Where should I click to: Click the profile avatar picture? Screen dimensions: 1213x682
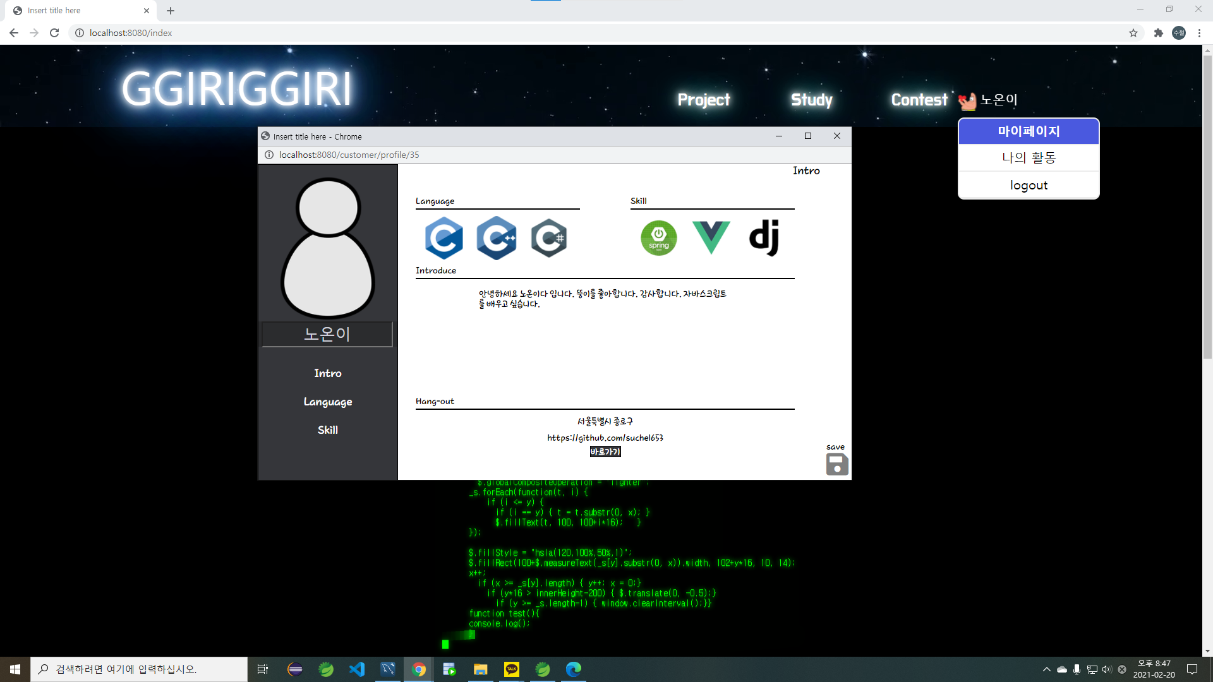pyautogui.click(x=328, y=248)
